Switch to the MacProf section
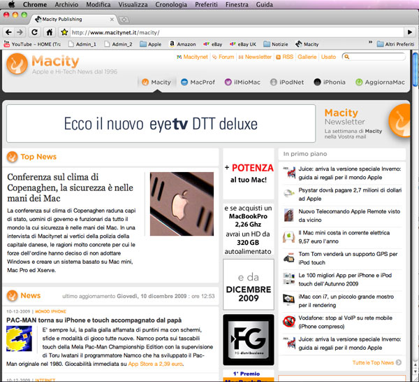 198,82
